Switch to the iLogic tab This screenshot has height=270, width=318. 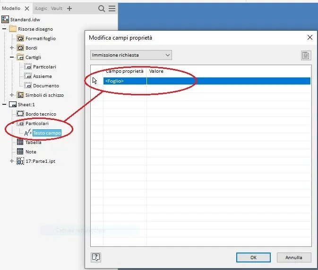pos(41,8)
